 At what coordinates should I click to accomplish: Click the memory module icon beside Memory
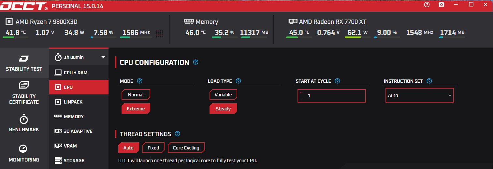[x=189, y=21]
